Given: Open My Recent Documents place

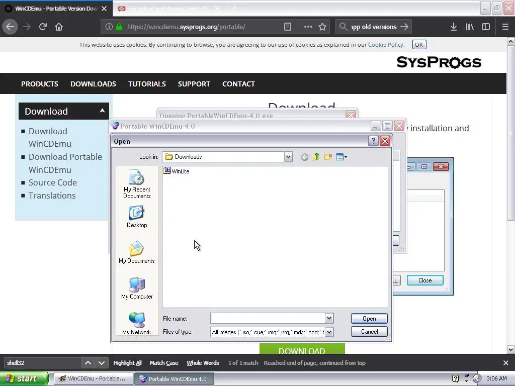Looking at the screenshot, I should 137,184.
